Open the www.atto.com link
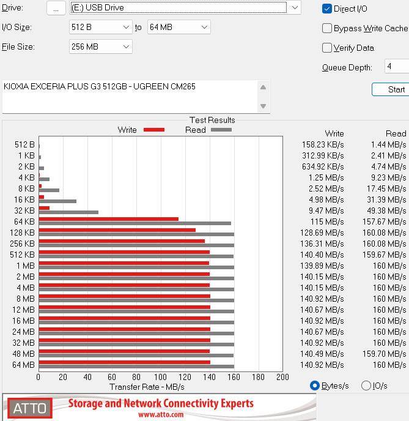This screenshot has width=409, height=421. (x=161, y=414)
